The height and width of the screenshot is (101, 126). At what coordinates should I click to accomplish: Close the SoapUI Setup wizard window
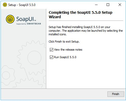coord(120,5)
